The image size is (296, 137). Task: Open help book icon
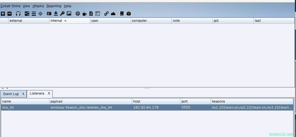[122, 14]
